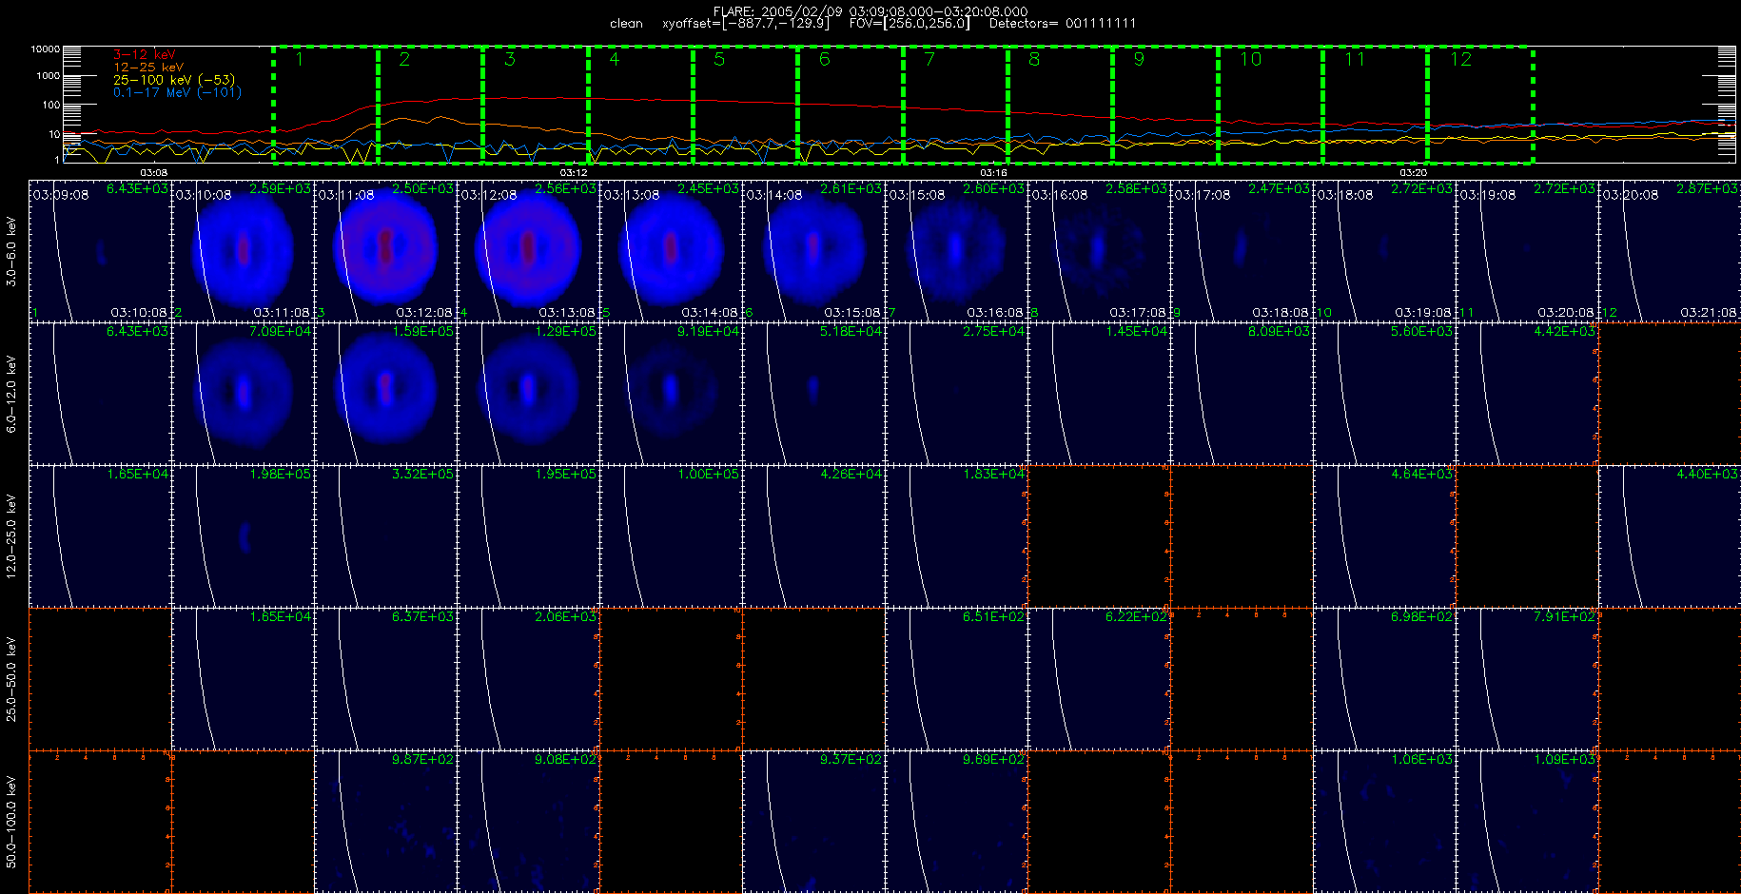Click the 2.87E+03 peak value

[x=1707, y=189]
